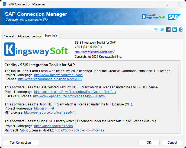Confirm with the OK button
The height and width of the screenshot is (148, 186).
pos(149,143)
